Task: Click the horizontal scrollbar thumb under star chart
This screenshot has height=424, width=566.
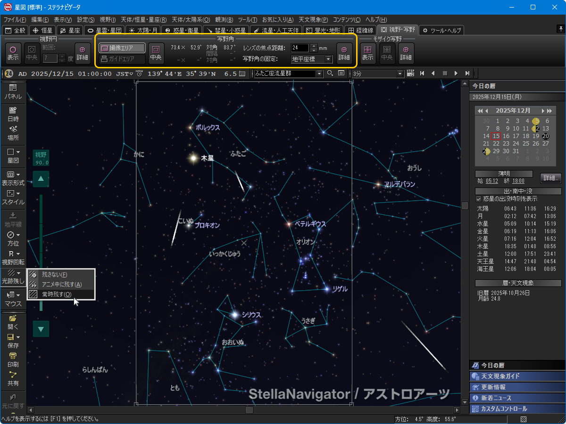Action: click(x=249, y=410)
